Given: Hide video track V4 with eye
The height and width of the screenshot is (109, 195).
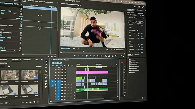Looking at the screenshot, I should 65,73.
